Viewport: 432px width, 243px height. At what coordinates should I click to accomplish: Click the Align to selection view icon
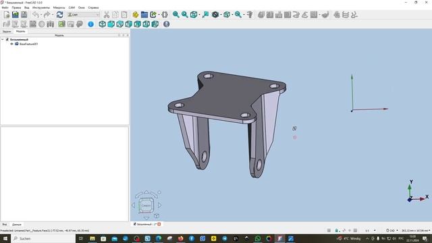205,15
